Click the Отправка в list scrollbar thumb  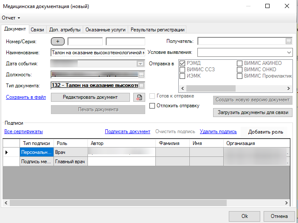point(211,88)
